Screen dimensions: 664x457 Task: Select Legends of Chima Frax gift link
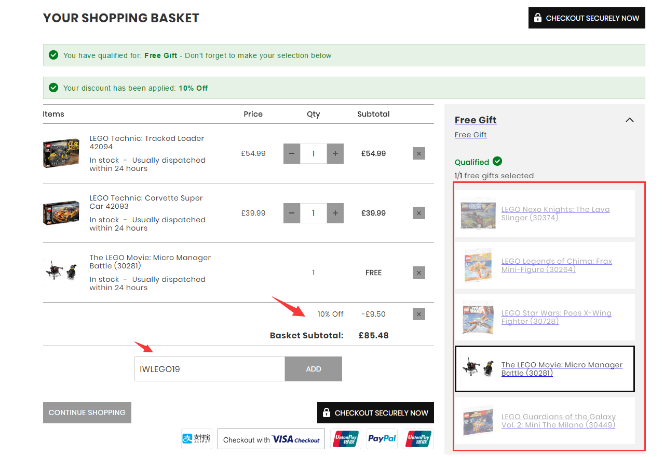(x=557, y=265)
